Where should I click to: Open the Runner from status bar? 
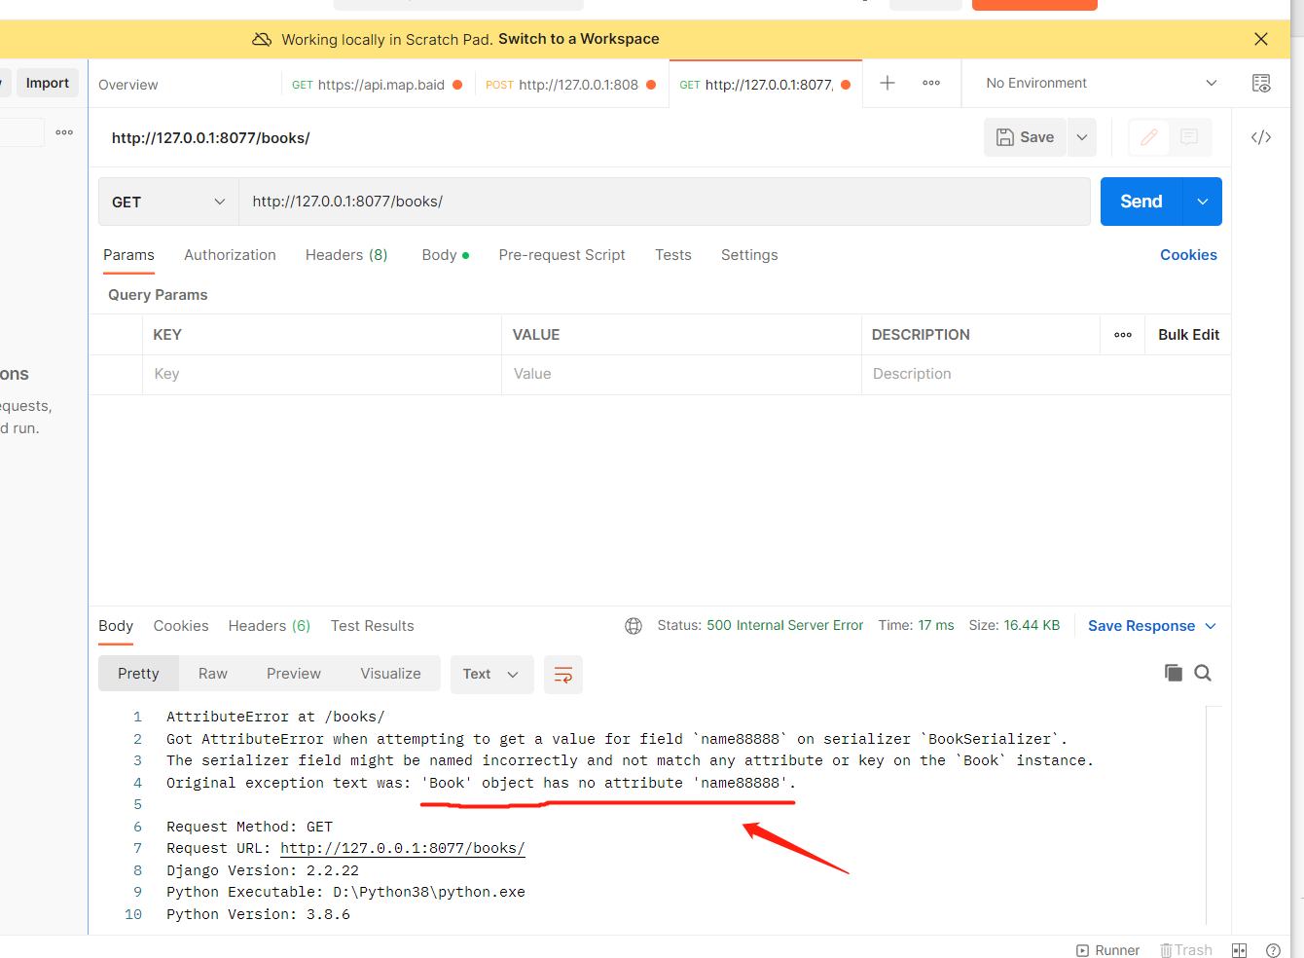coord(1107,950)
